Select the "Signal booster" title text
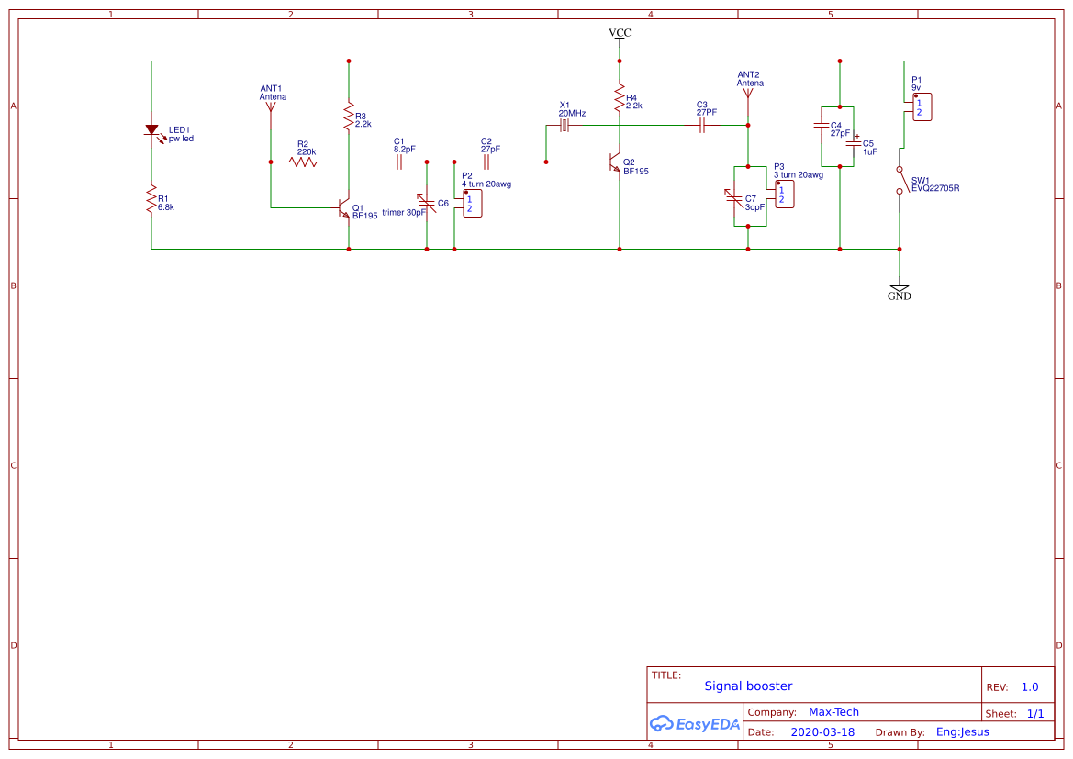The width and height of the screenshot is (1073, 759). [748, 686]
